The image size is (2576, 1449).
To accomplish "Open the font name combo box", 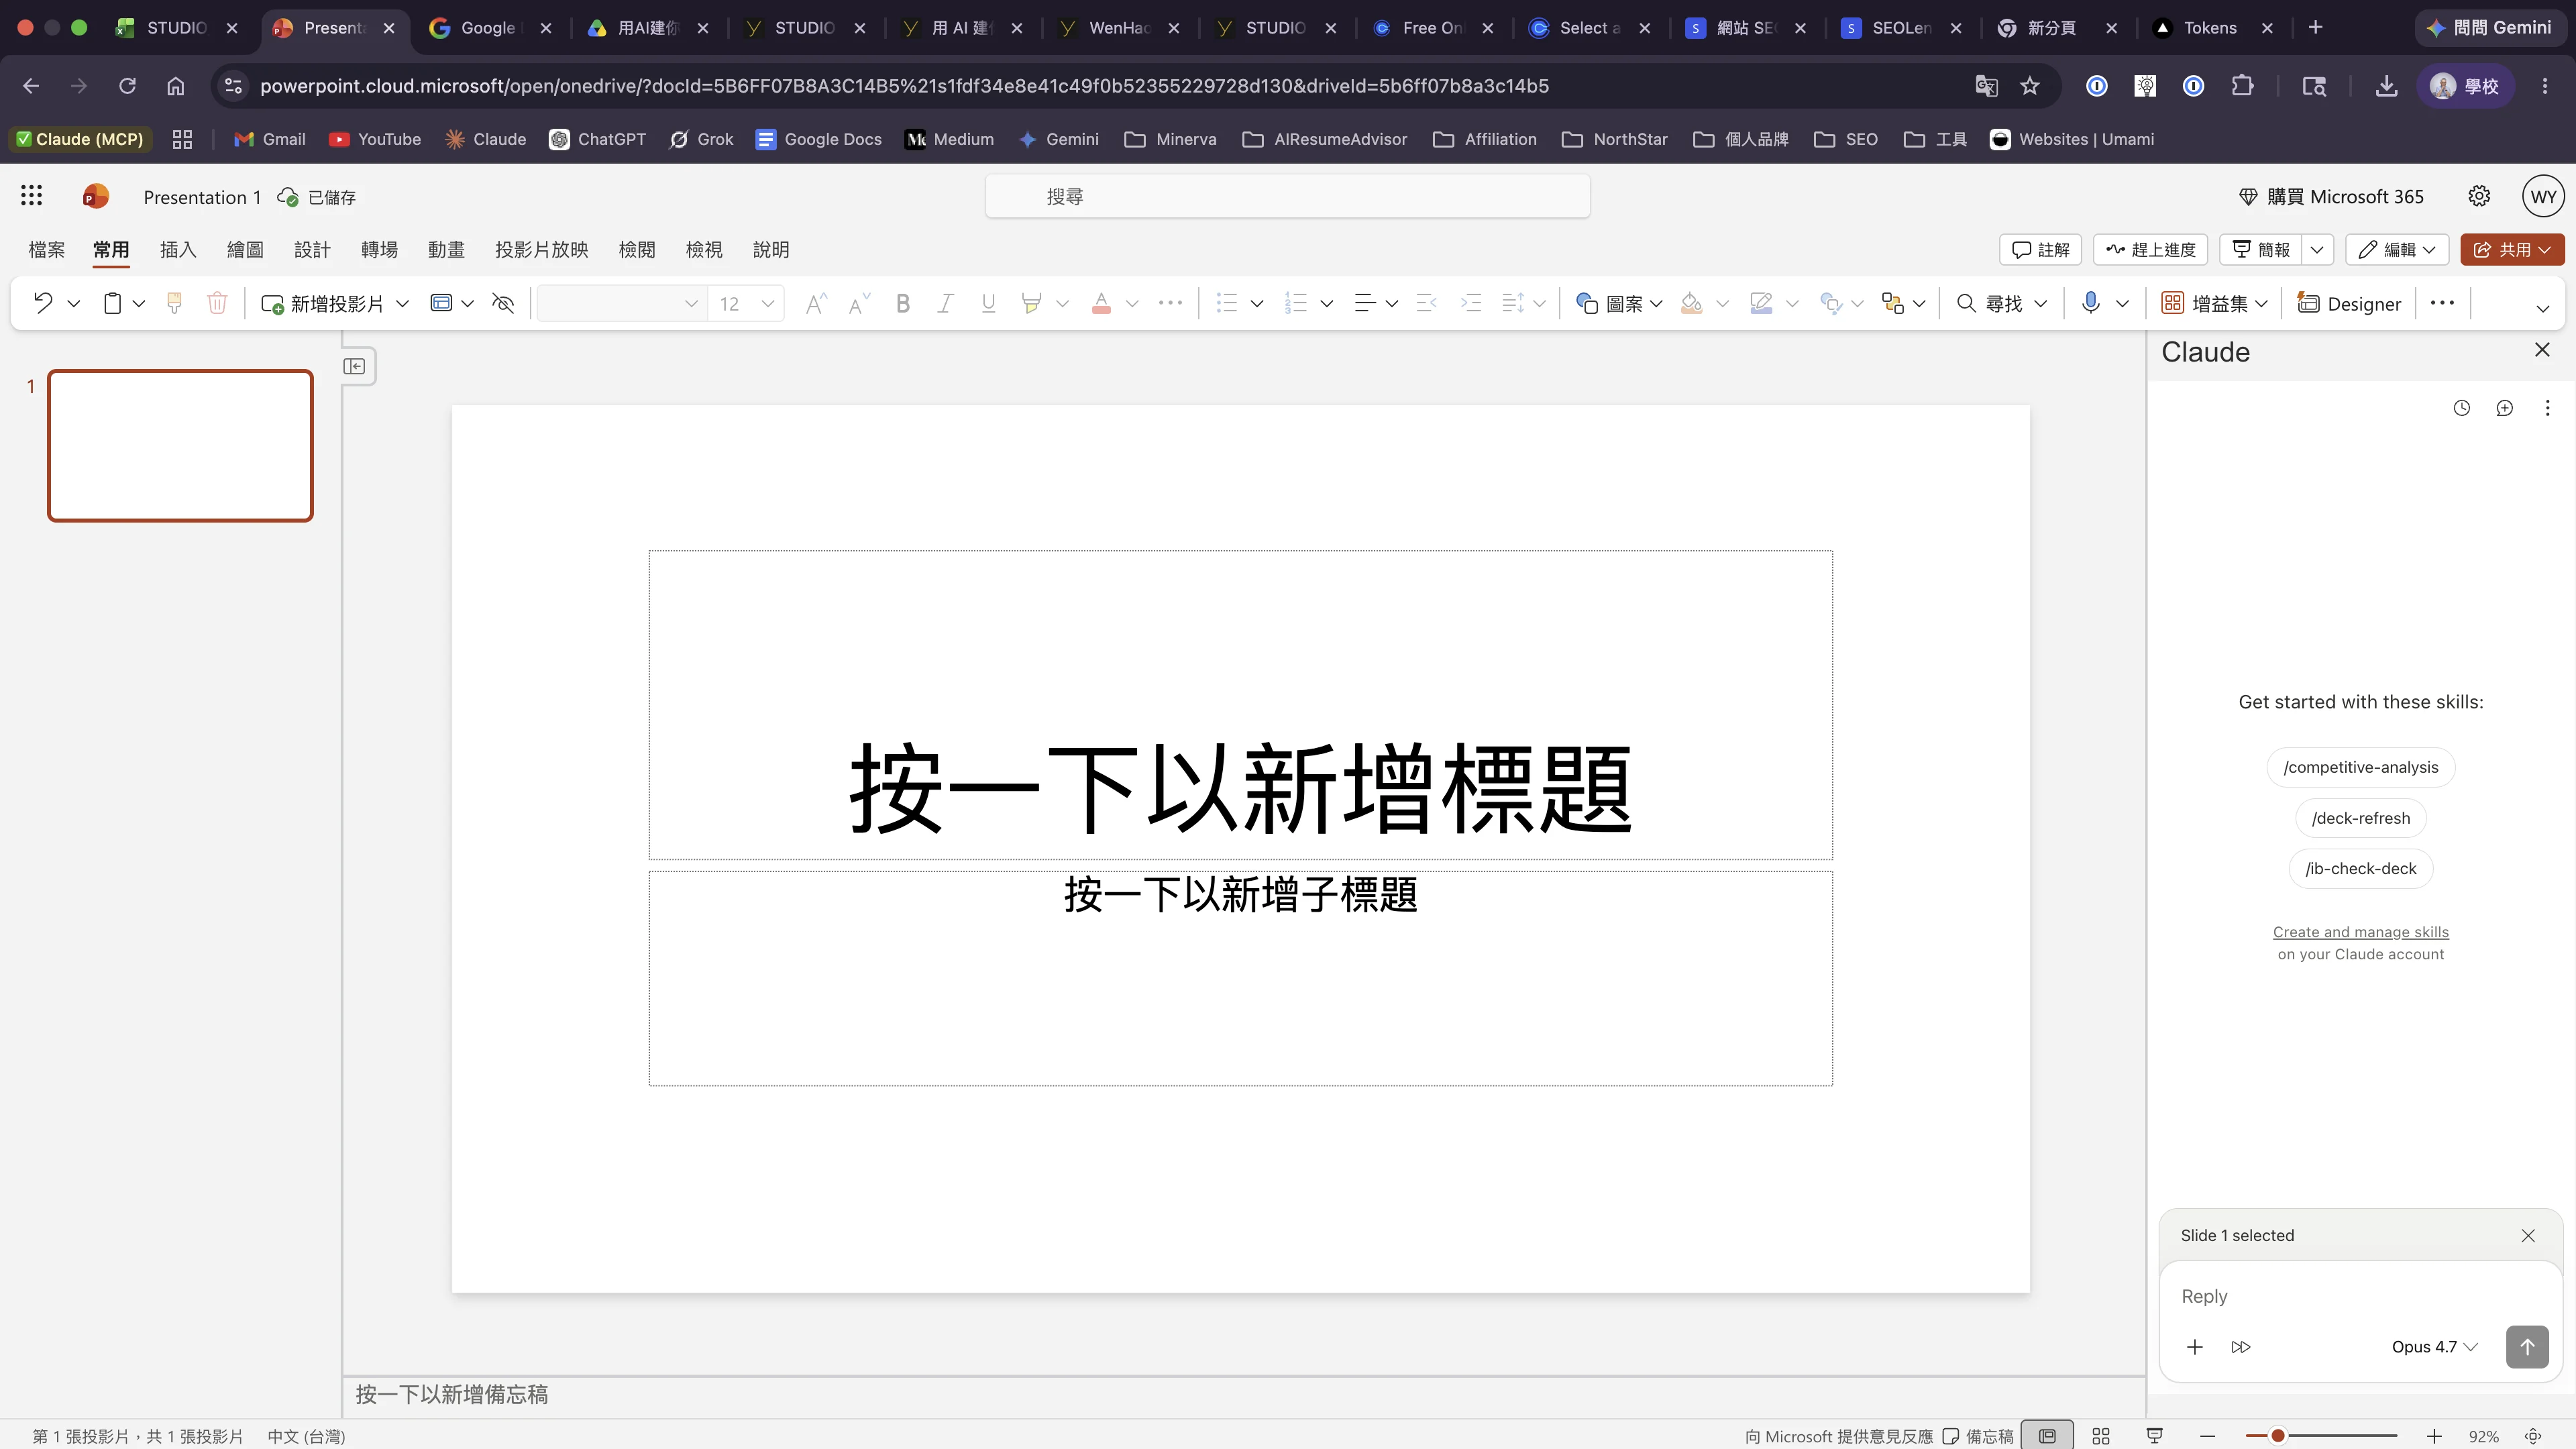I will tap(621, 303).
